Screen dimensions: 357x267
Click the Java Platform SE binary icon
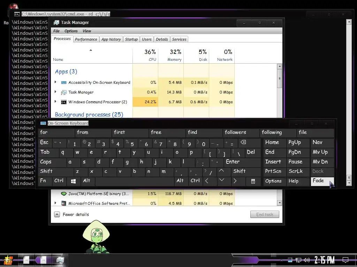click(x=64, y=194)
